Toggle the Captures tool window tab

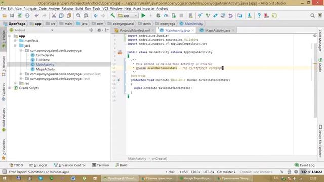point(4,92)
